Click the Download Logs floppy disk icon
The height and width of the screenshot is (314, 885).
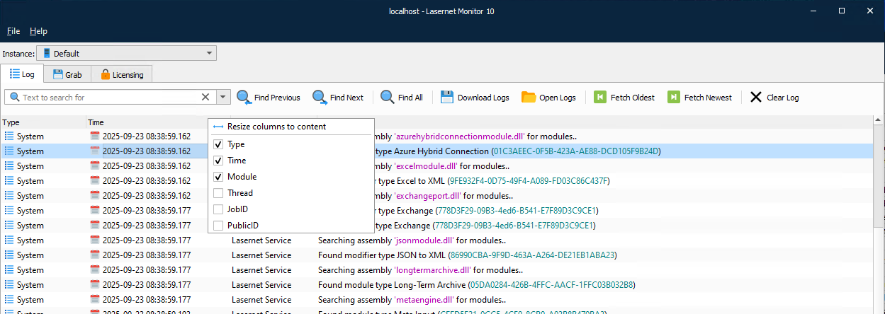coord(447,97)
